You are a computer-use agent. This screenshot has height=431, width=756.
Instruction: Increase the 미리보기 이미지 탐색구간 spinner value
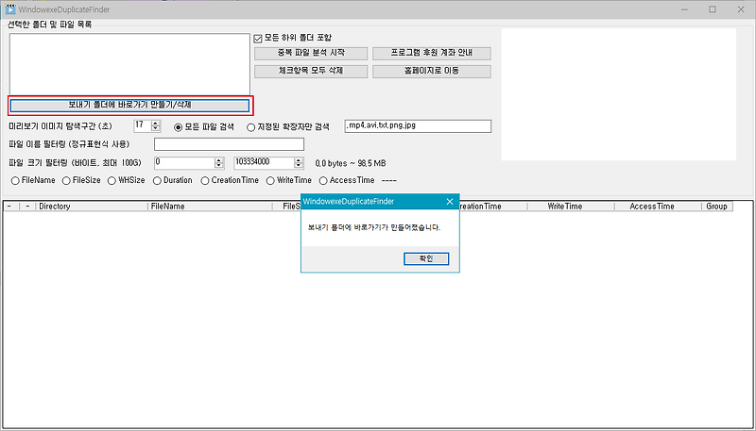155,124
